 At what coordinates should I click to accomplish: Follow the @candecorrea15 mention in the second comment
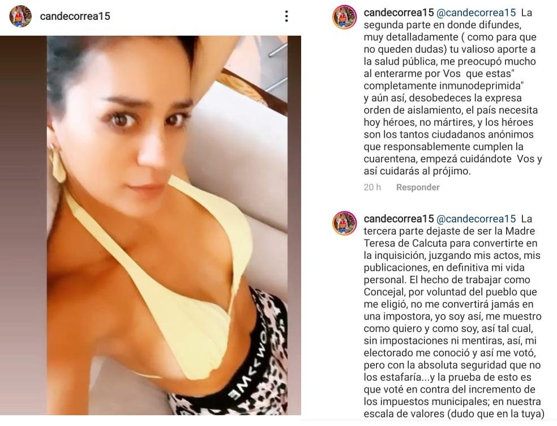coord(476,219)
